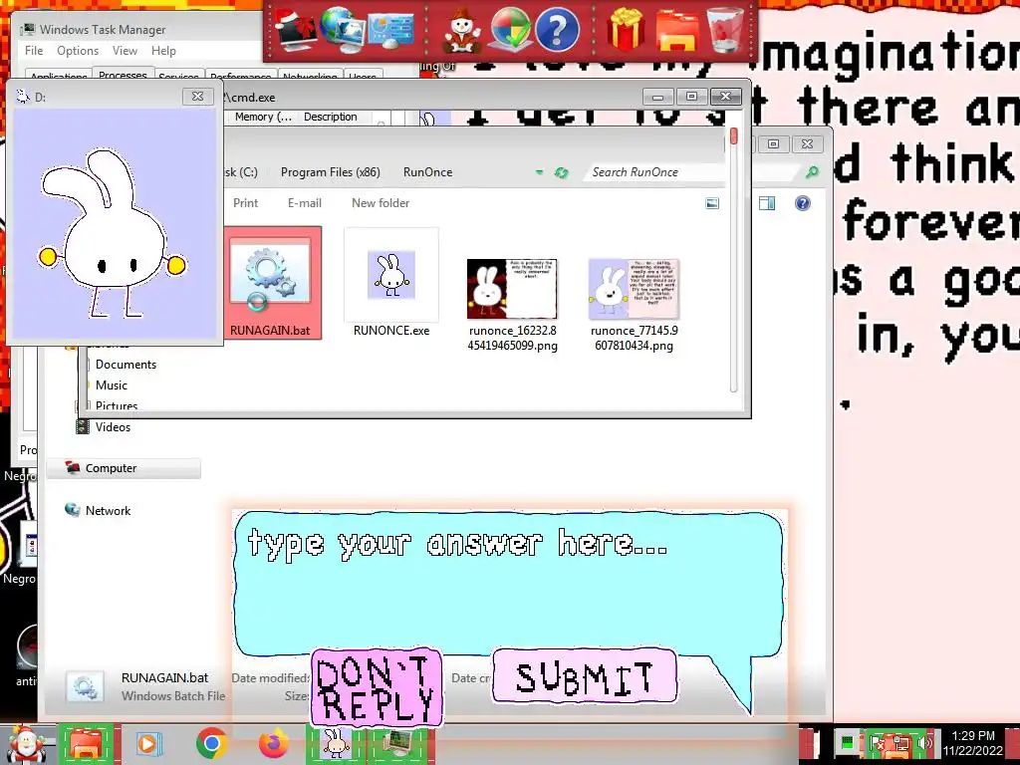Launch Firefox from the taskbar
The width and height of the screenshot is (1020, 765).
click(x=274, y=743)
